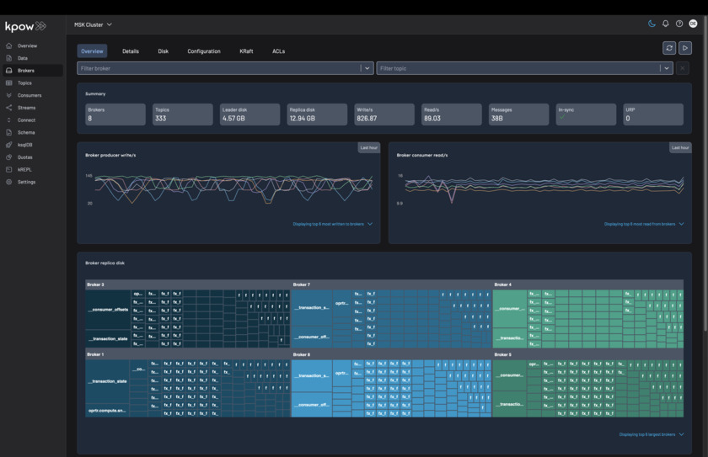Image resolution: width=708 pixels, height=457 pixels.
Task: Go to Consumers in the sidebar
Action: pos(29,95)
